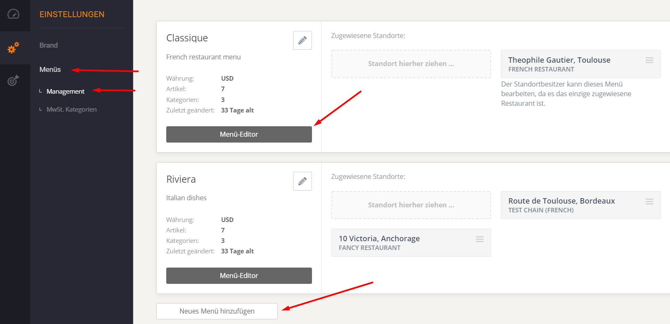Open the Brand settings item

coord(49,45)
